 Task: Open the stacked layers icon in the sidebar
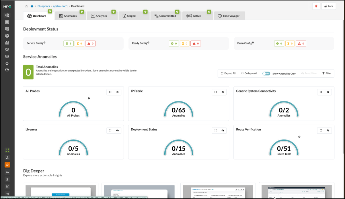pyautogui.click(x=7, y=57)
